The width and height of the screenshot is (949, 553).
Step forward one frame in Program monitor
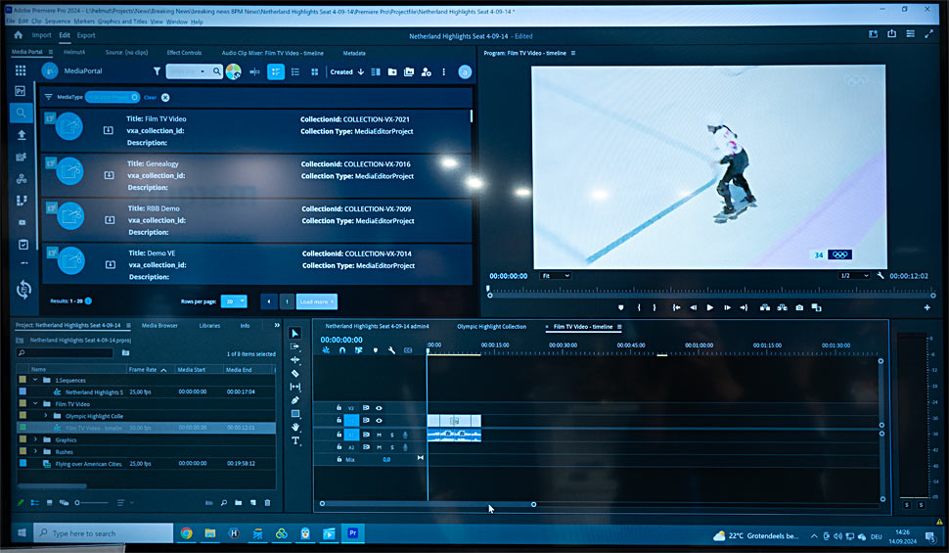(x=727, y=307)
